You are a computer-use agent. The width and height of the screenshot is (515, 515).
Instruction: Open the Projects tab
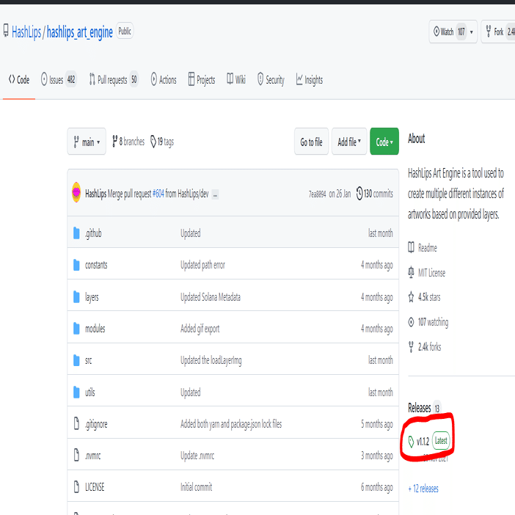pyautogui.click(x=202, y=79)
